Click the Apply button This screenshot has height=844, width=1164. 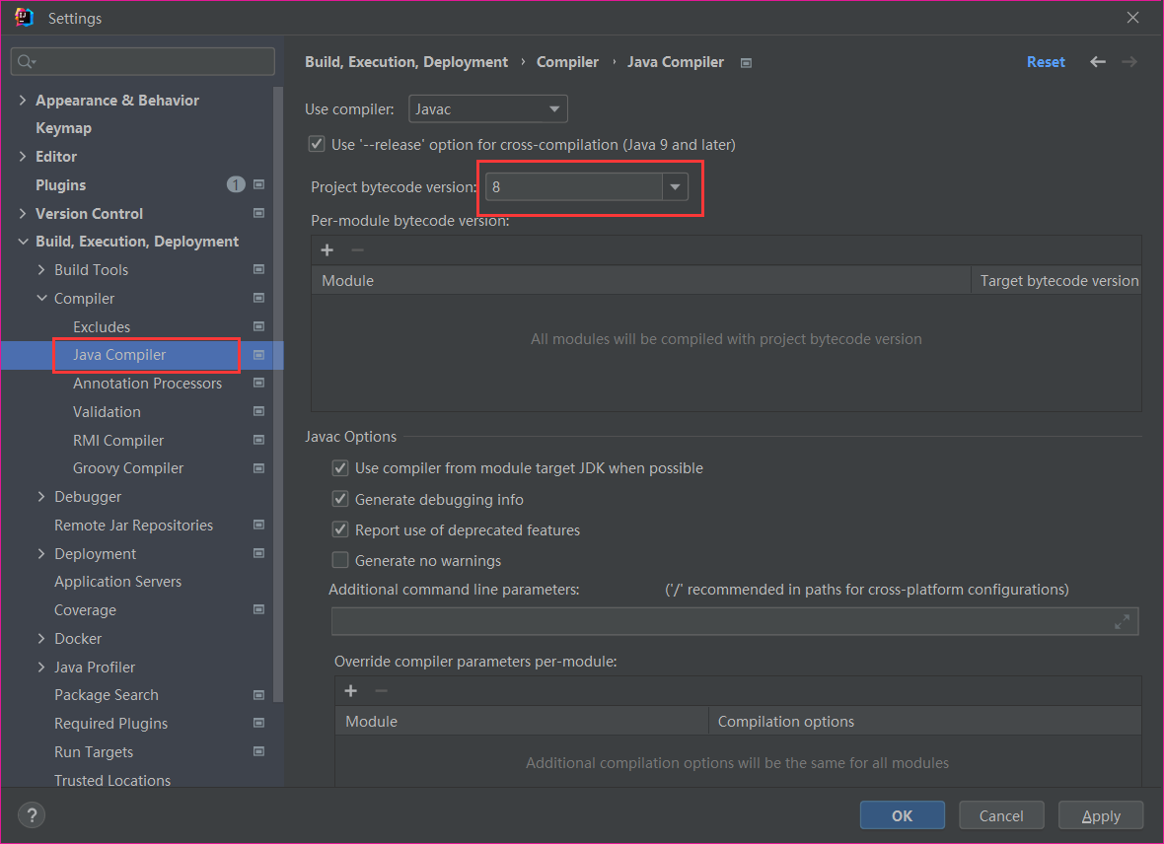coord(1100,815)
